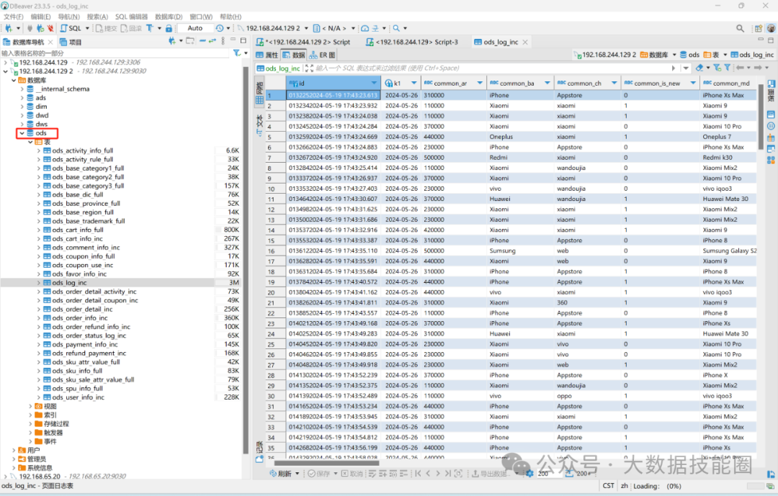This screenshot has width=778, height=496.
Task: Collapse the ods database node
Action: (22, 133)
